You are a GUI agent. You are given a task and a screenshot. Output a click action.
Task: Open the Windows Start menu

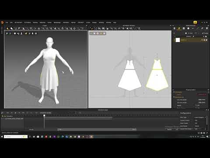(x=2, y=136)
